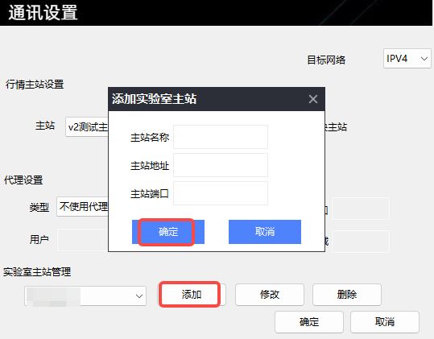Click the 用户 input field
This screenshot has width=434, height=339.
[x=83, y=240]
